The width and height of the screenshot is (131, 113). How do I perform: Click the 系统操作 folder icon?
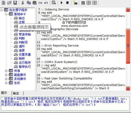click(11, 79)
